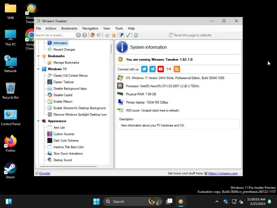Image resolution: width=277 pixels, height=208 pixels.
Task: Select Disable Copilot in the tree
Action: pyautogui.click(x=63, y=95)
